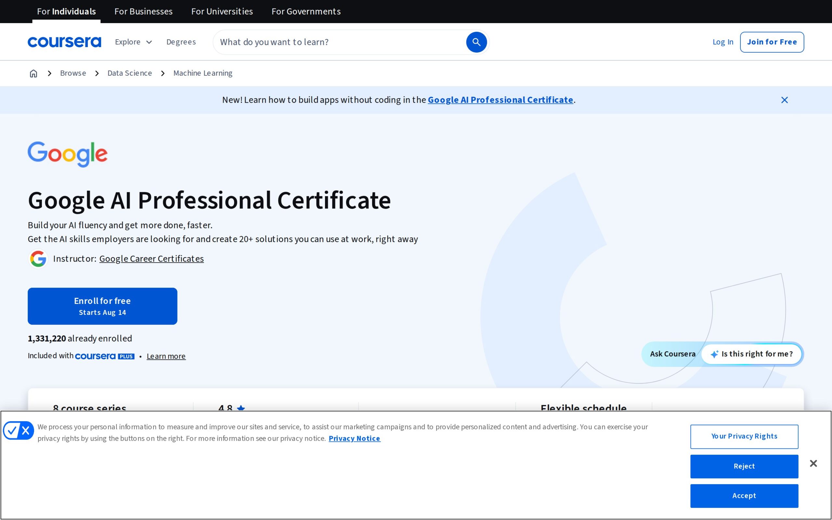Close the cookie consent banner
Image resolution: width=832 pixels, height=520 pixels.
[x=813, y=463]
